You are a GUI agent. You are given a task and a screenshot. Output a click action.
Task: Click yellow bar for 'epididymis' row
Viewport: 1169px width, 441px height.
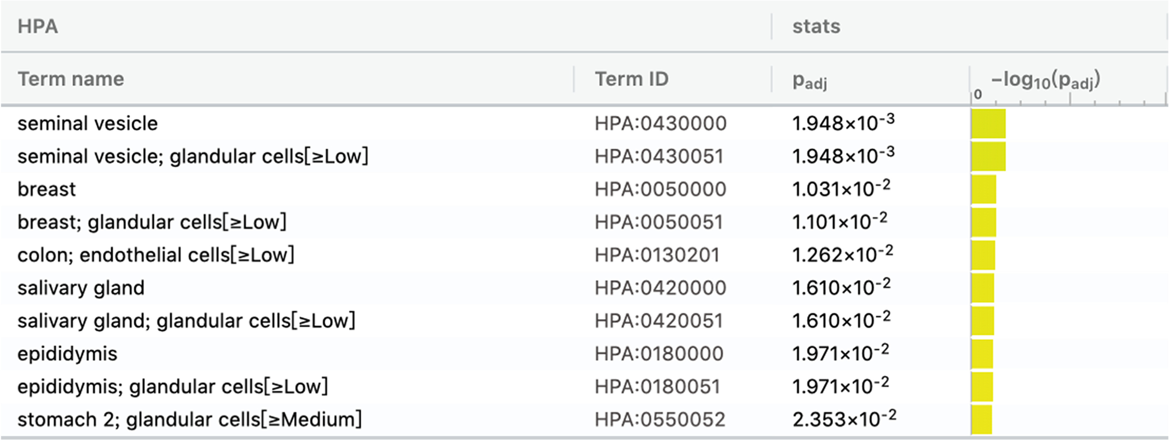tap(982, 354)
